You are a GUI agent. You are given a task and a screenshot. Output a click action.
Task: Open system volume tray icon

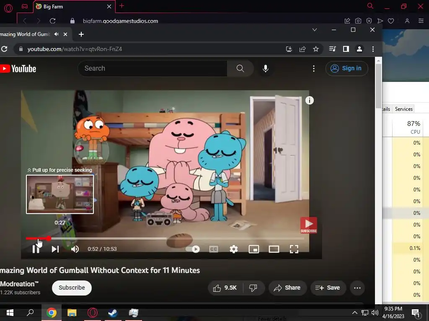(x=375, y=313)
